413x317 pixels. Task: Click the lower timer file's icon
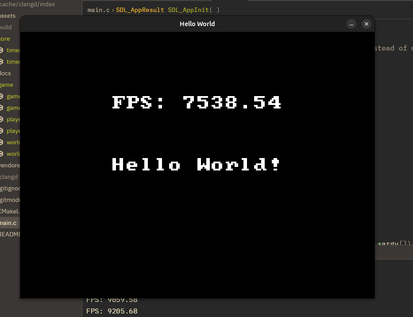coord(2,62)
